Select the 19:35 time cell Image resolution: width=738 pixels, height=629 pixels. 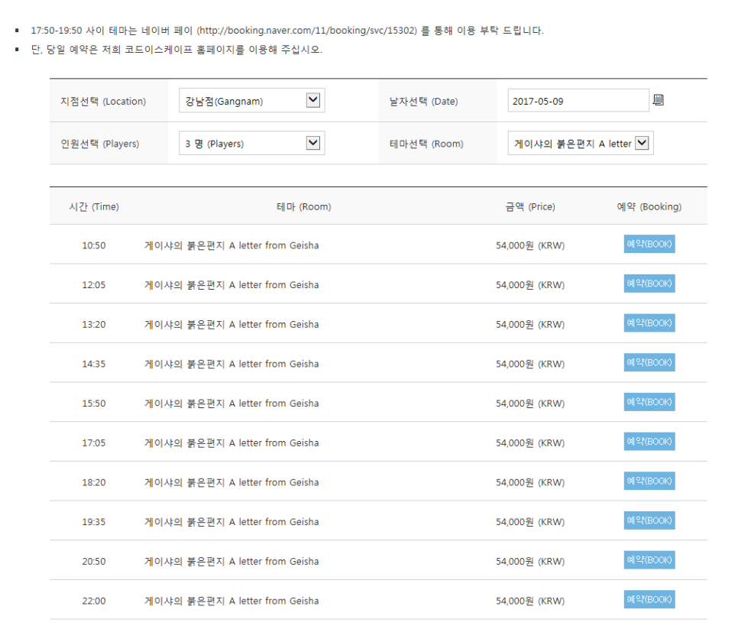coord(94,522)
